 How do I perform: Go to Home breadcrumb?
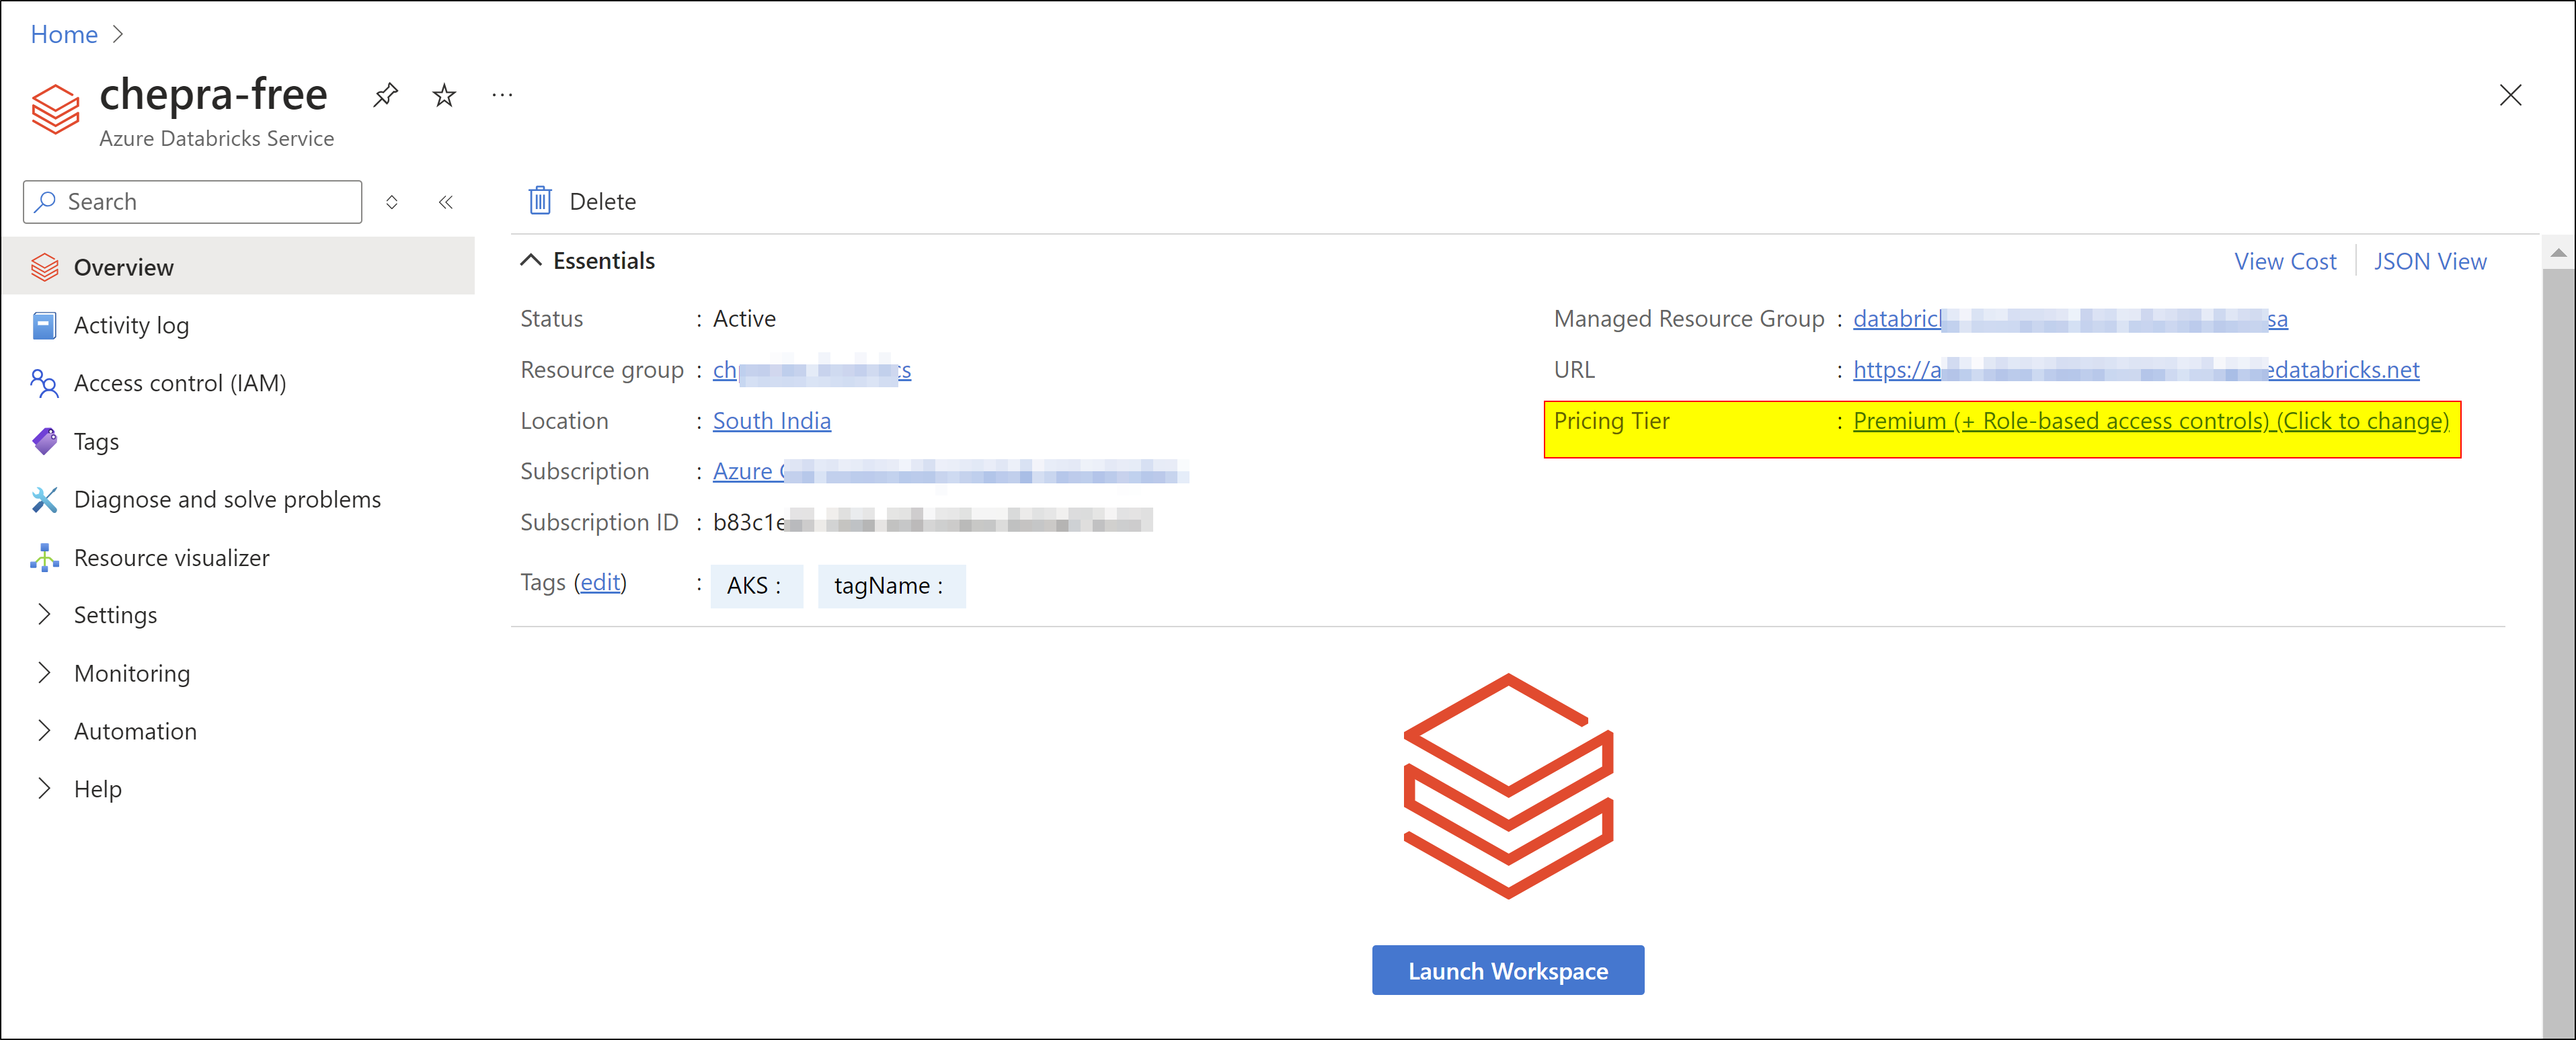pyautogui.click(x=64, y=34)
